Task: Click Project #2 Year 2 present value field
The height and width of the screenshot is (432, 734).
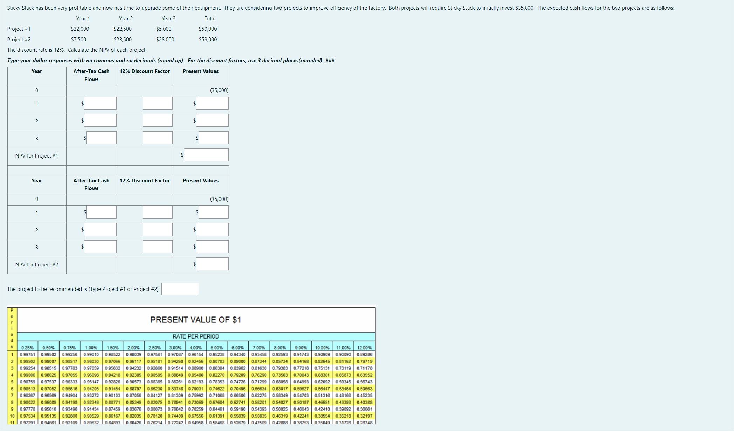Action: 212,230
